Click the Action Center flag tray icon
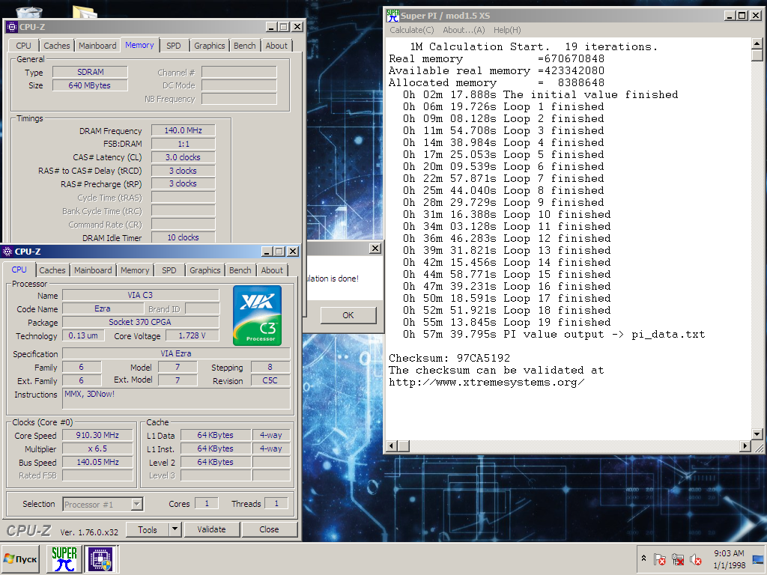 (660, 559)
